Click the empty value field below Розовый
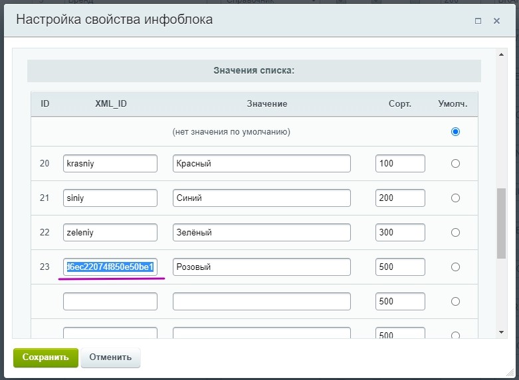The image size is (519, 380). [x=261, y=301]
